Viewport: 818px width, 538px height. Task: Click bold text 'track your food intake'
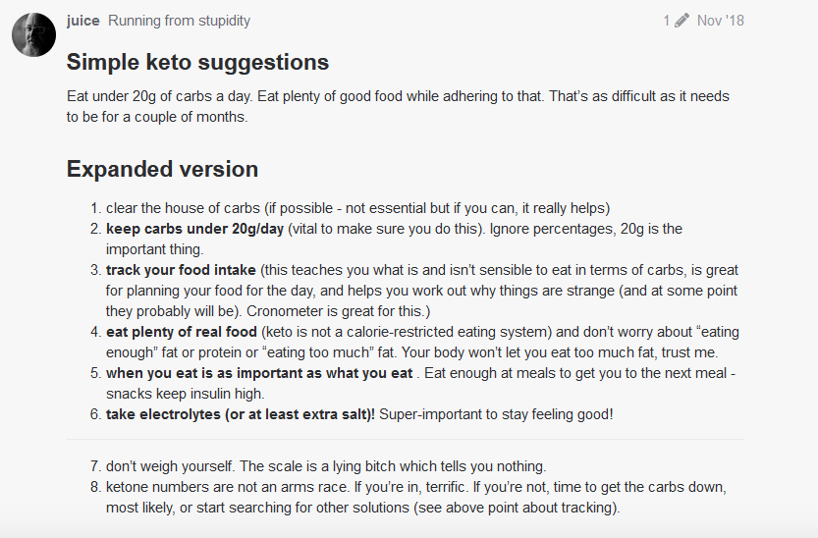(x=181, y=270)
